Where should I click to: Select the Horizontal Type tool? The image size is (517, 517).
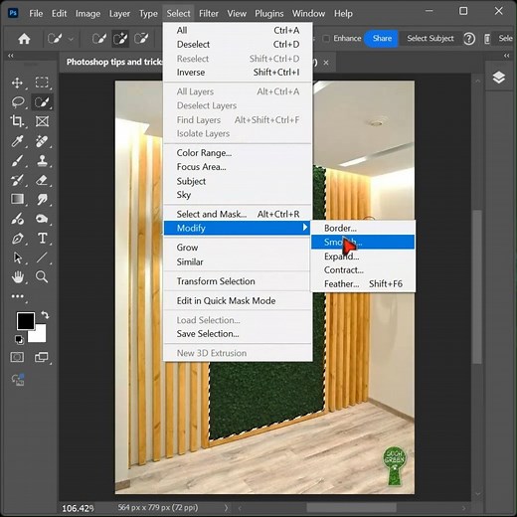43,239
